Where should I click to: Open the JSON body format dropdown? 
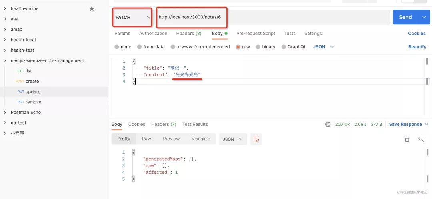point(323,47)
